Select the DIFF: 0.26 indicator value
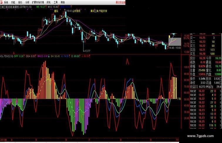This screenshot has height=143, width=222. tap(19, 56)
